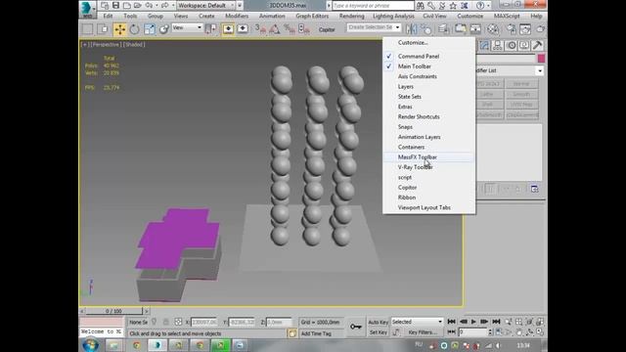Click the Absolute Mode Transform Type-In icon

[178, 322]
